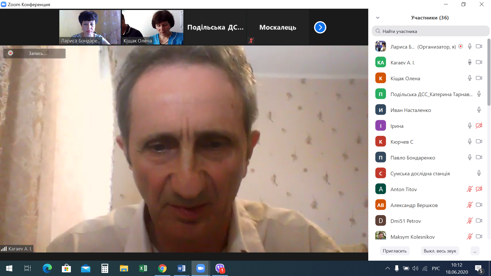Show hidden system tray icons
The height and width of the screenshot is (276, 491).
tap(387, 268)
